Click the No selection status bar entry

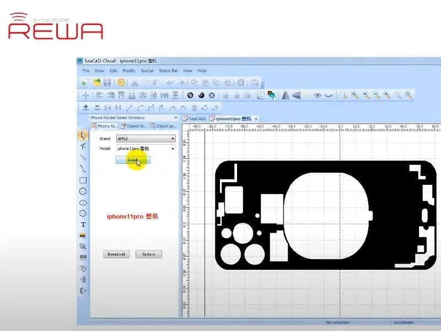[337, 322]
